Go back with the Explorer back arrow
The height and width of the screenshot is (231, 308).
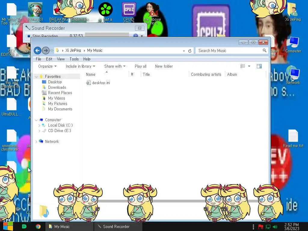pyautogui.click(x=37, y=51)
